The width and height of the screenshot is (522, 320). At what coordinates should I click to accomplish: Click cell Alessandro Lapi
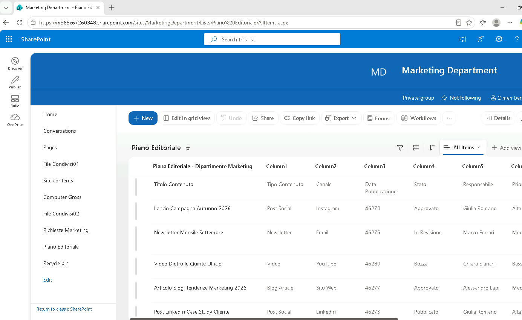(481, 288)
